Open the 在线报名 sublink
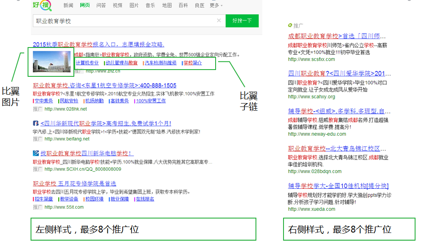 click(145, 199)
